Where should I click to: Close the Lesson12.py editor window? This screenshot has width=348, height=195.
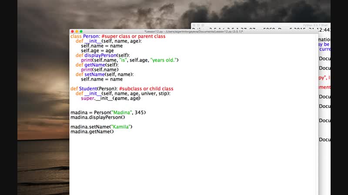(x=72, y=32)
